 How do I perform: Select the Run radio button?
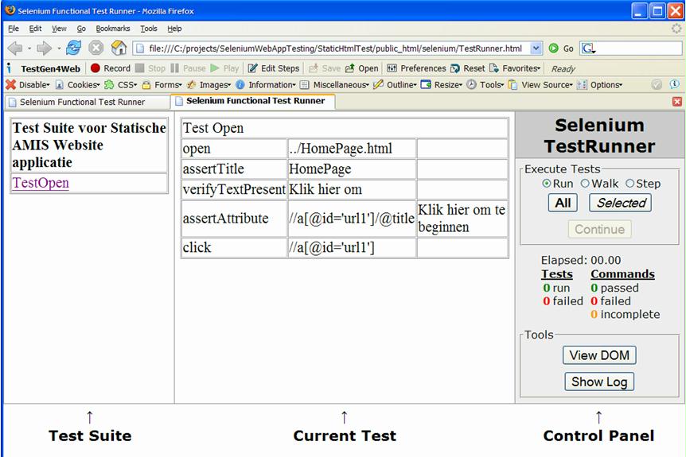click(546, 184)
